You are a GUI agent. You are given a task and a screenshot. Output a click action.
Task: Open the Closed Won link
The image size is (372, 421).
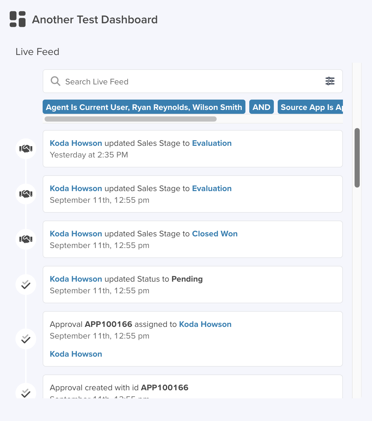click(215, 234)
